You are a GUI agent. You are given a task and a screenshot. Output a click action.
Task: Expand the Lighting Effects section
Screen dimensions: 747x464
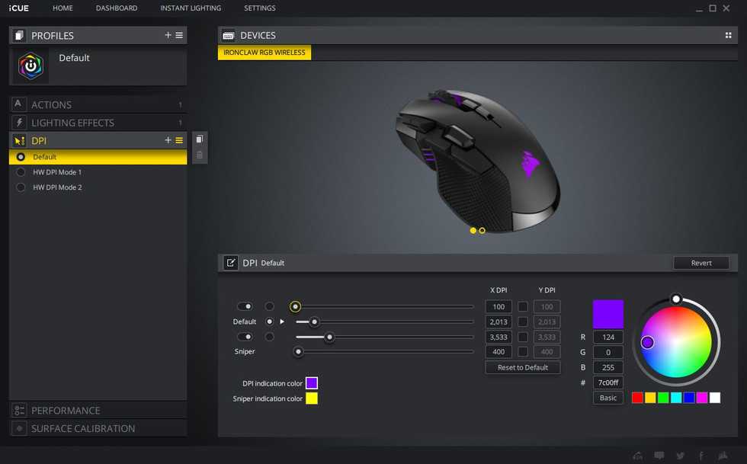98,123
